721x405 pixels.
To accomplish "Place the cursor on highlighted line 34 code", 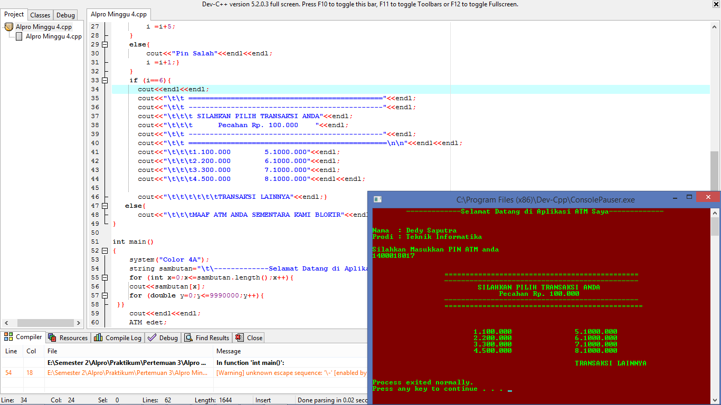I will [174, 89].
